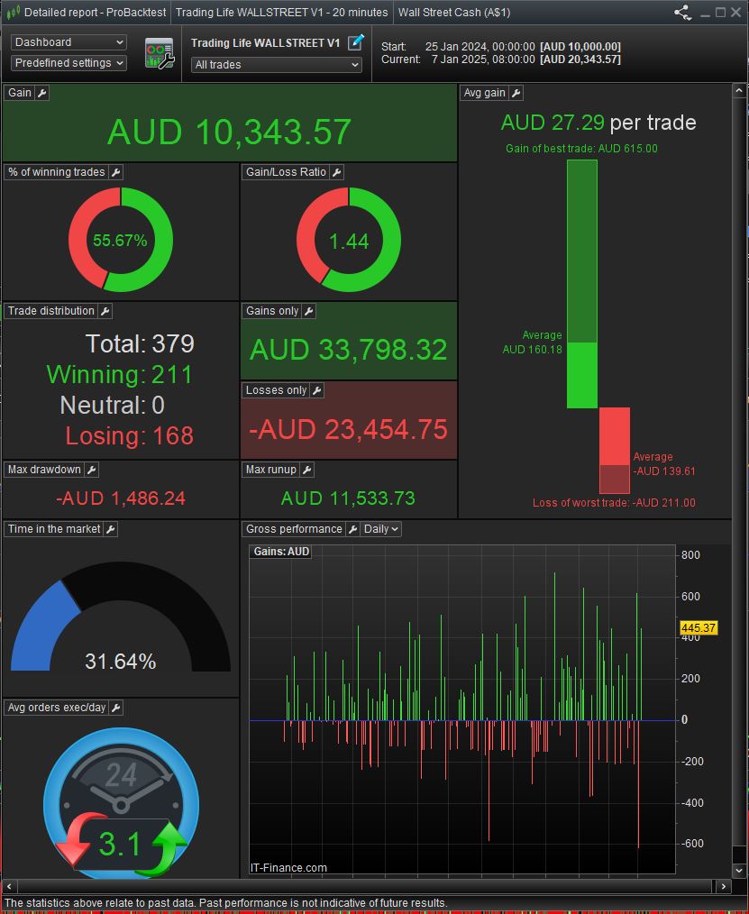Image resolution: width=749 pixels, height=914 pixels.
Task: Click vertical scrollbar down arrow
Action: (739, 870)
